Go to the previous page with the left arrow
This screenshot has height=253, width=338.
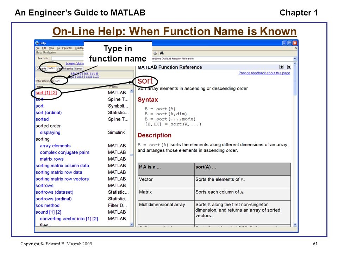pos(281,67)
